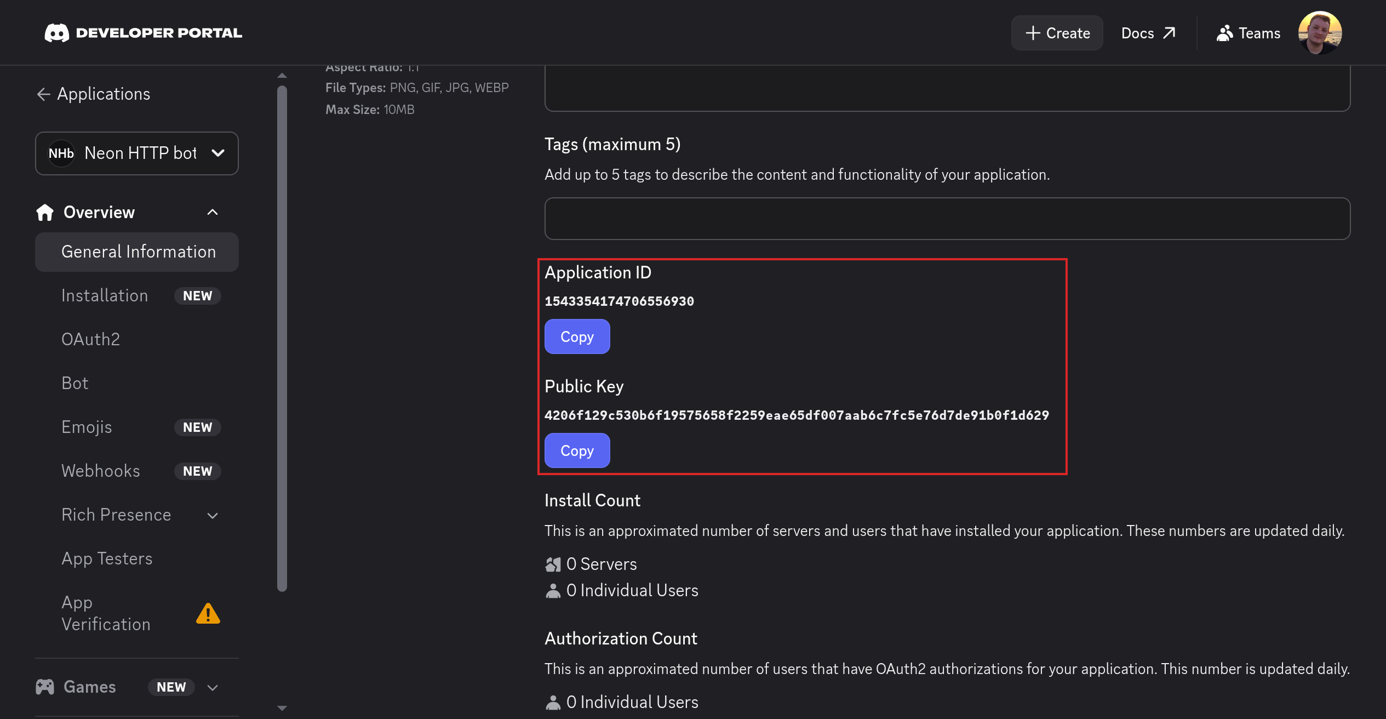Image resolution: width=1386 pixels, height=719 pixels.
Task: Open the Docs link
Action: tap(1148, 33)
